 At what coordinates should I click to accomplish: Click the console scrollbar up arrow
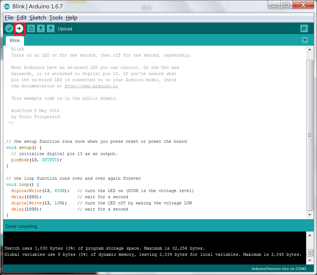pyautogui.click(x=310, y=235)
